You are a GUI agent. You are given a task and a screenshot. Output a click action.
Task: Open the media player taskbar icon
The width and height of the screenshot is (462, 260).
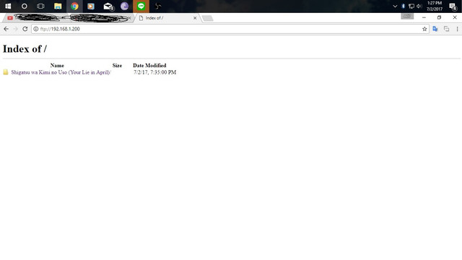click(91, 6)
